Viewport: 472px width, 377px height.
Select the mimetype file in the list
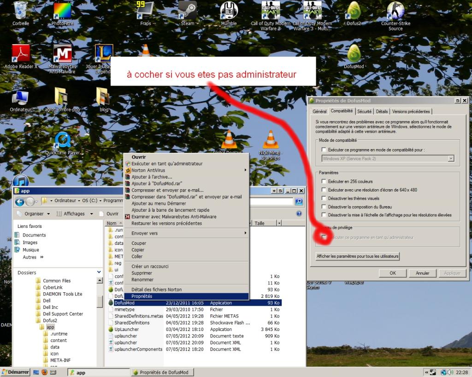tap(194, 309)
